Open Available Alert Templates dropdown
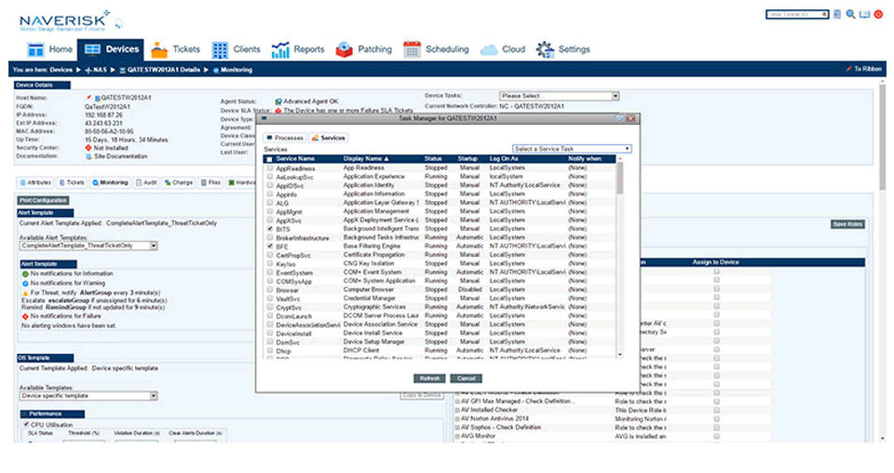The width and height of the screenshot is (894, 473). (88, 246)
